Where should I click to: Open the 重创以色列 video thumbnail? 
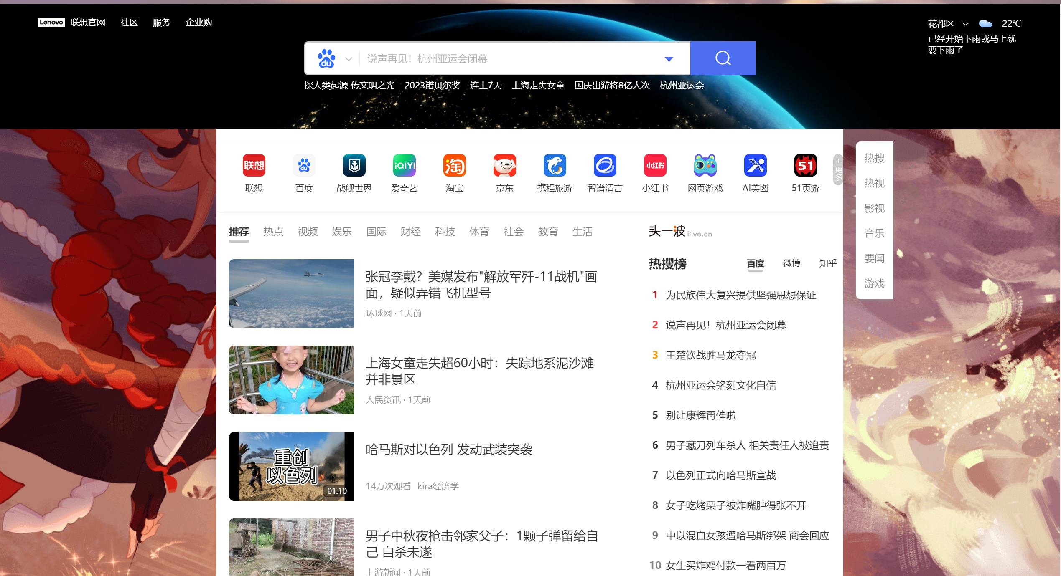(291, 466)
